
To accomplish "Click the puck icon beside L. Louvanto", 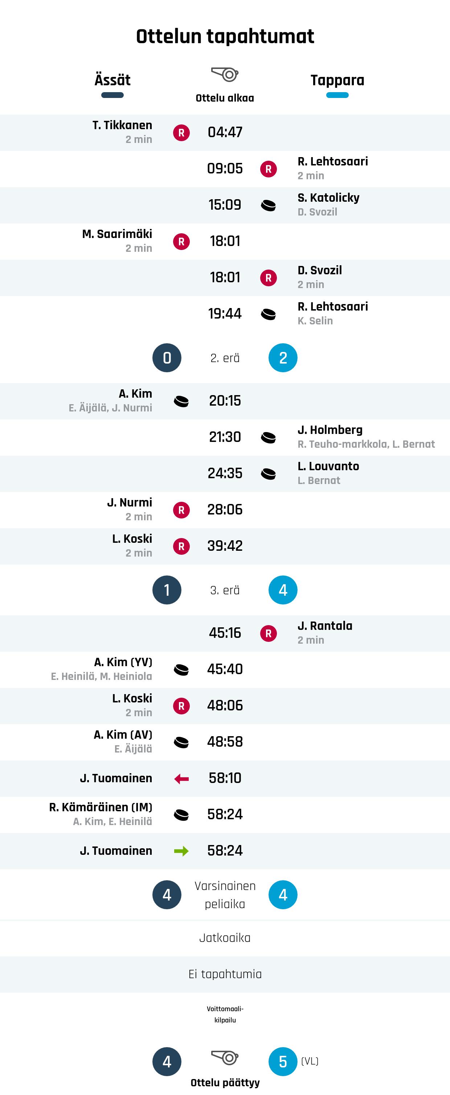I will 269,473.
